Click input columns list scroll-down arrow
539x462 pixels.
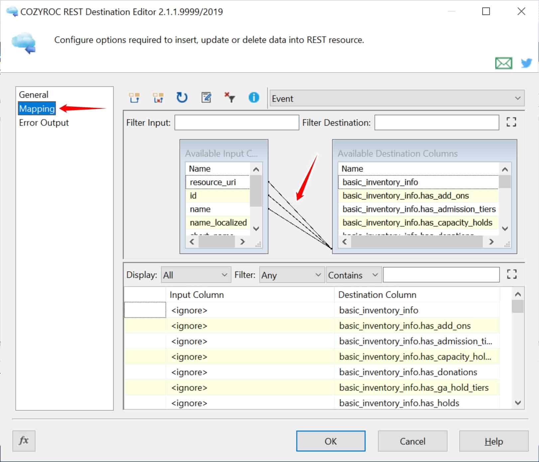[x=256, y=229]
